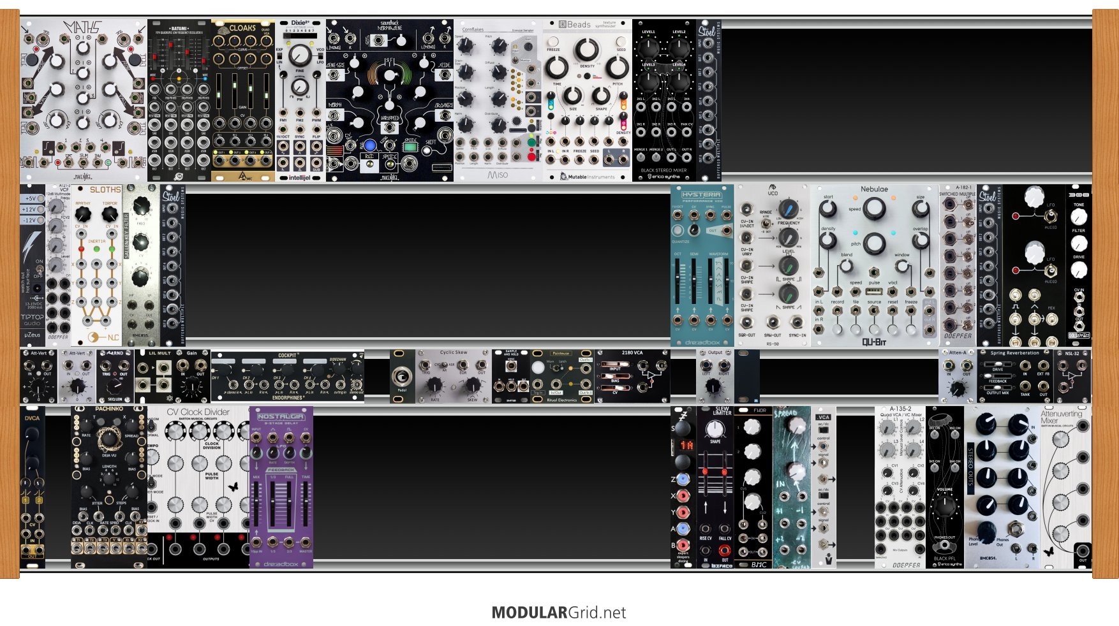The width and height of the screenshot is (1119, 626).
Task: Click the Slew Limiter Shape knob
Action: [x=715, y=428]
